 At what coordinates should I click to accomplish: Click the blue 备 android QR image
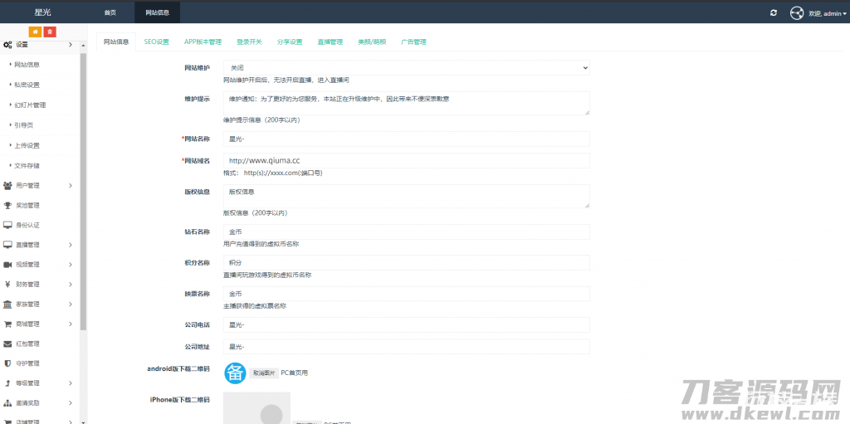[235, 373]
